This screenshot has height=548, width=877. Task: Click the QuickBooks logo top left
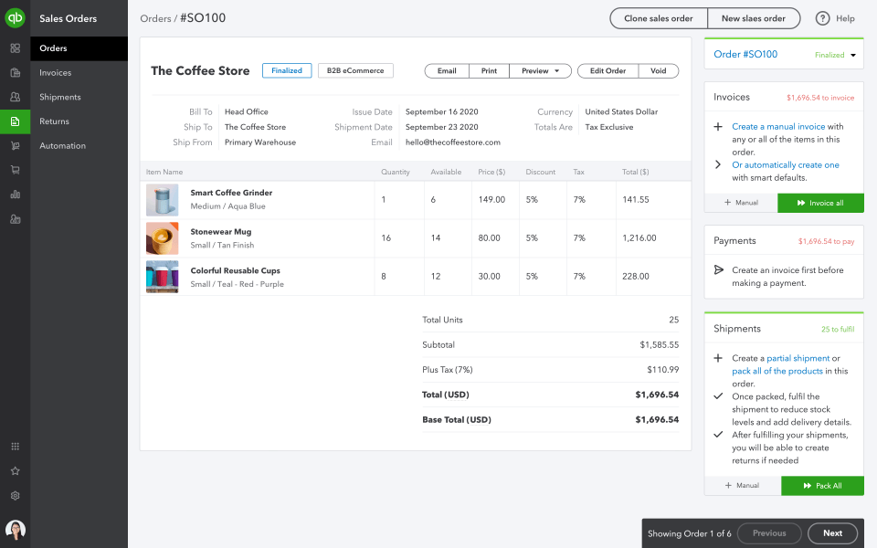coord(15,16)
